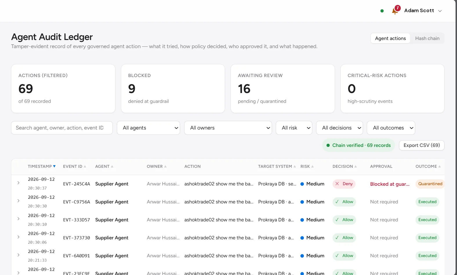The image size is (457, 275).
Task: Click the Medium risk indicator on EVT-373730
Action: (312, 238)
